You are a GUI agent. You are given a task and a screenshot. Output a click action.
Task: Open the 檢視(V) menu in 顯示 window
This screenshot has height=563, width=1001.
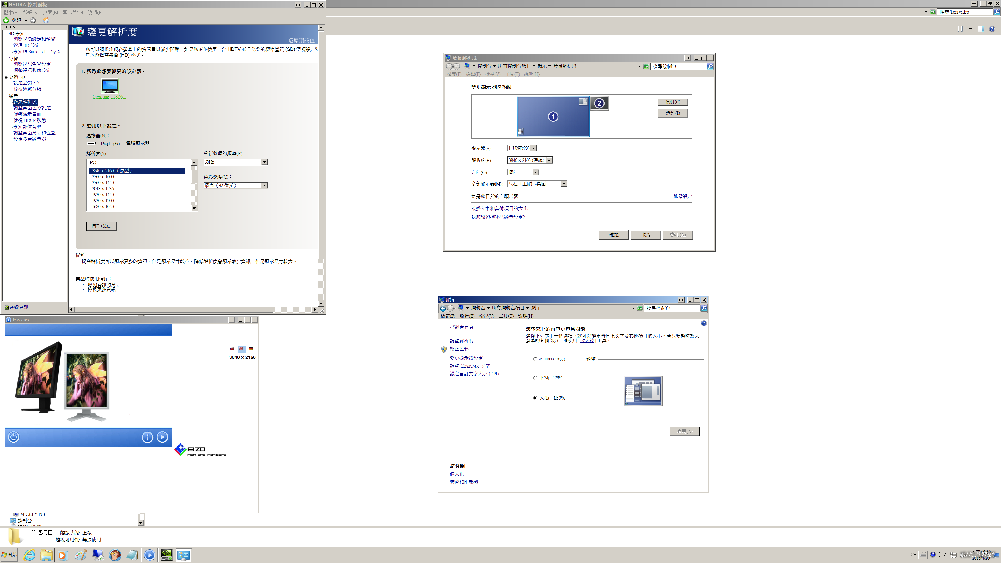(486, 316)
